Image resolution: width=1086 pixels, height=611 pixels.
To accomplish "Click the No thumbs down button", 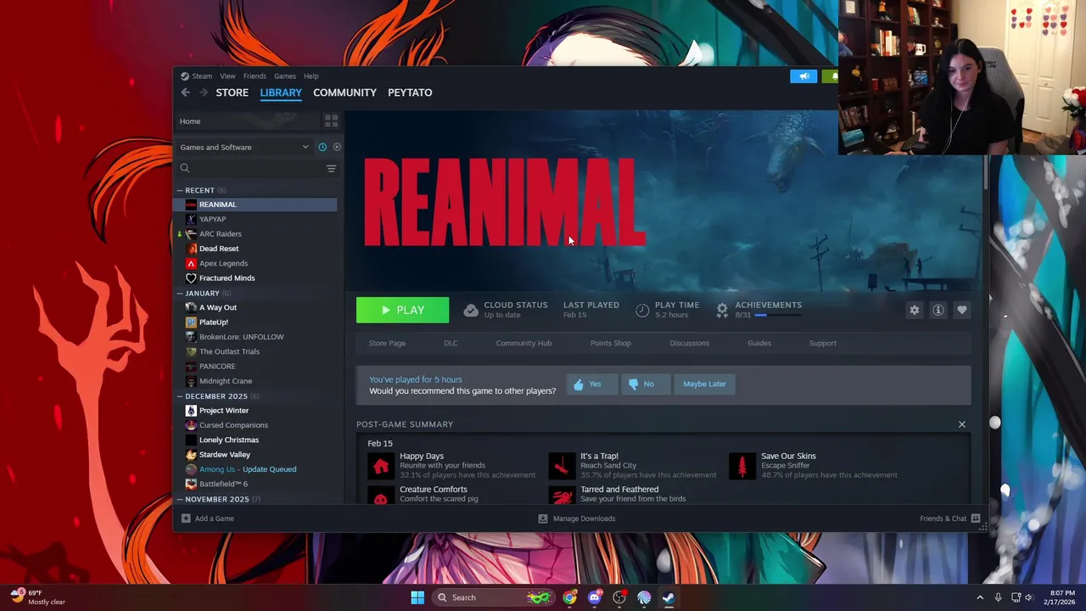I will [x=645, y=384].
